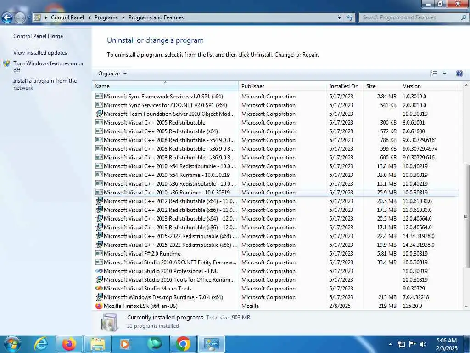Click the Back navigation arrow button
This screenshot has width=470, height=353.
pyautogui.click(x=7, y=18)
